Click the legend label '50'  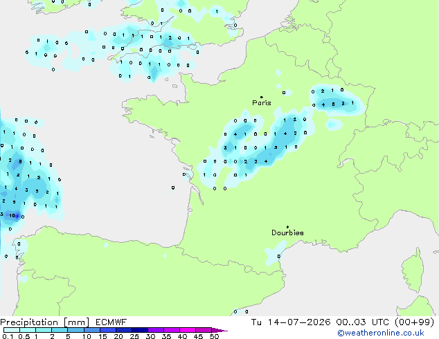(x=215, y=336)
